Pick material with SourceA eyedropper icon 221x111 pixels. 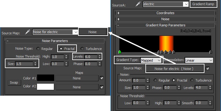click(x=138, y=4)
